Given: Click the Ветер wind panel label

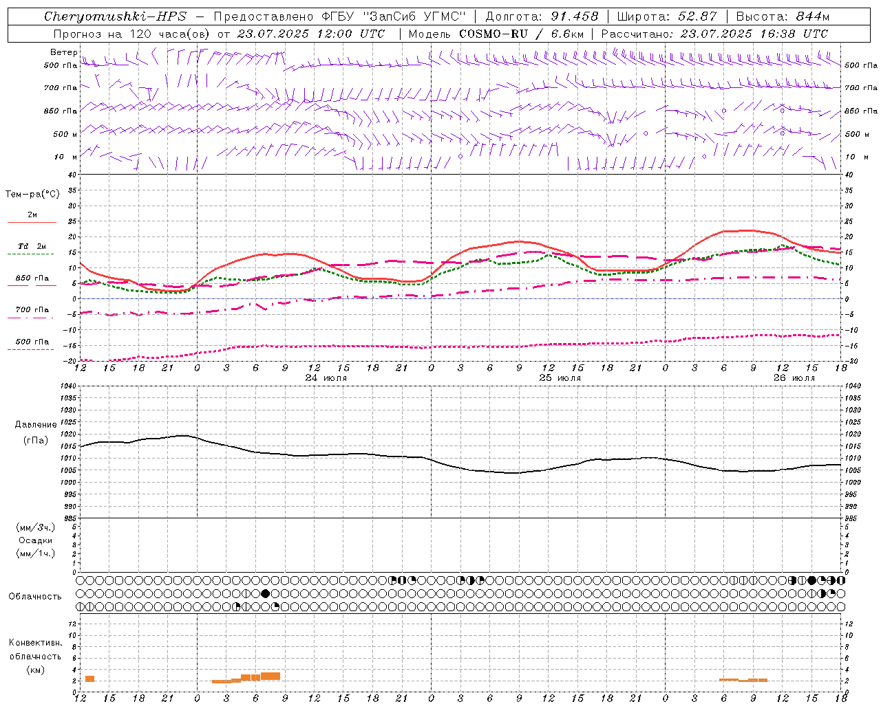Looking at the screenshot, I should coord(63,52).
